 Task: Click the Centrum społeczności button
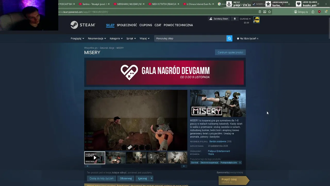pyautogui.click(x=230, y=52)
